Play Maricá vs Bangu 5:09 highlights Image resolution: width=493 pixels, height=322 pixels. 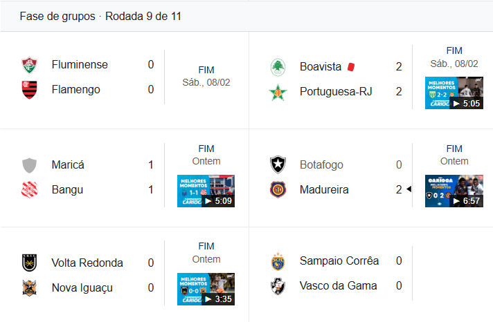206,191
